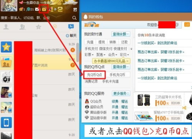Open the mail envelope icon in header

point(37,9)
